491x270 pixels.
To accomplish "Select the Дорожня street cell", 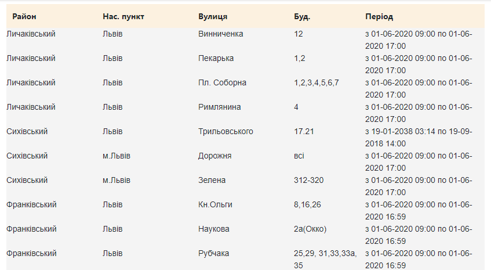I will coord(214,156).
